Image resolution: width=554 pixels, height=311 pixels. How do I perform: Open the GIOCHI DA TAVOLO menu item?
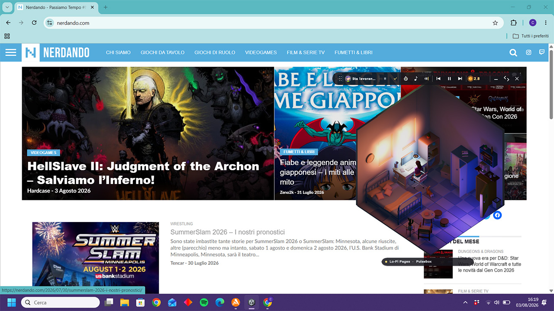point(162,53)
